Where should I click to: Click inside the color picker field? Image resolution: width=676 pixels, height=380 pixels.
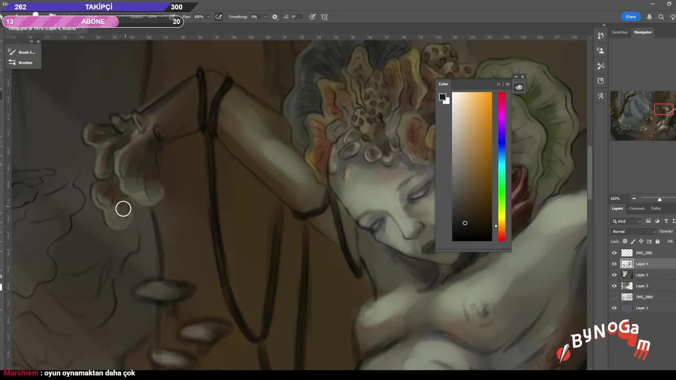(472, 167)
